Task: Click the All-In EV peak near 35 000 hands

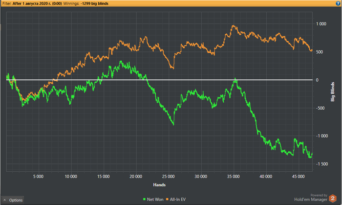Action: [234, 26]
